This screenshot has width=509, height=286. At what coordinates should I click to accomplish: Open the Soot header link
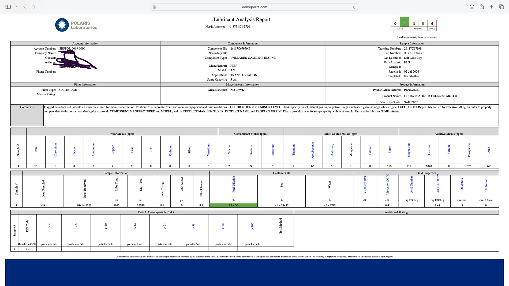tap(281, 184)
